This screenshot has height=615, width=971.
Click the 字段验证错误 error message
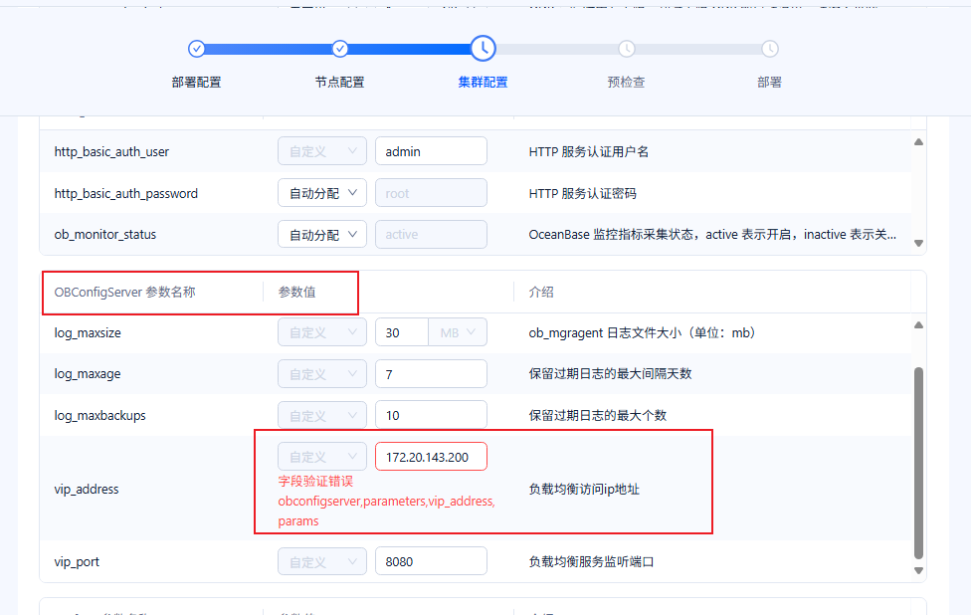(x=386, y=501)
